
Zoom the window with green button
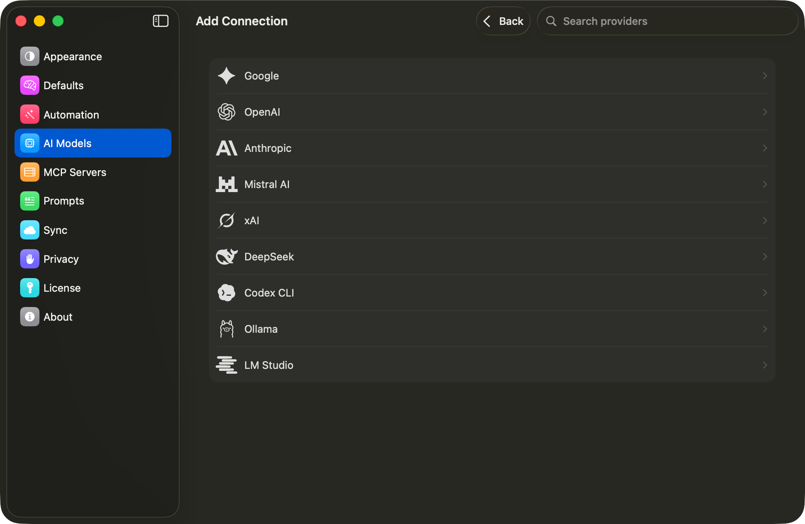click(x=58, y=21)
